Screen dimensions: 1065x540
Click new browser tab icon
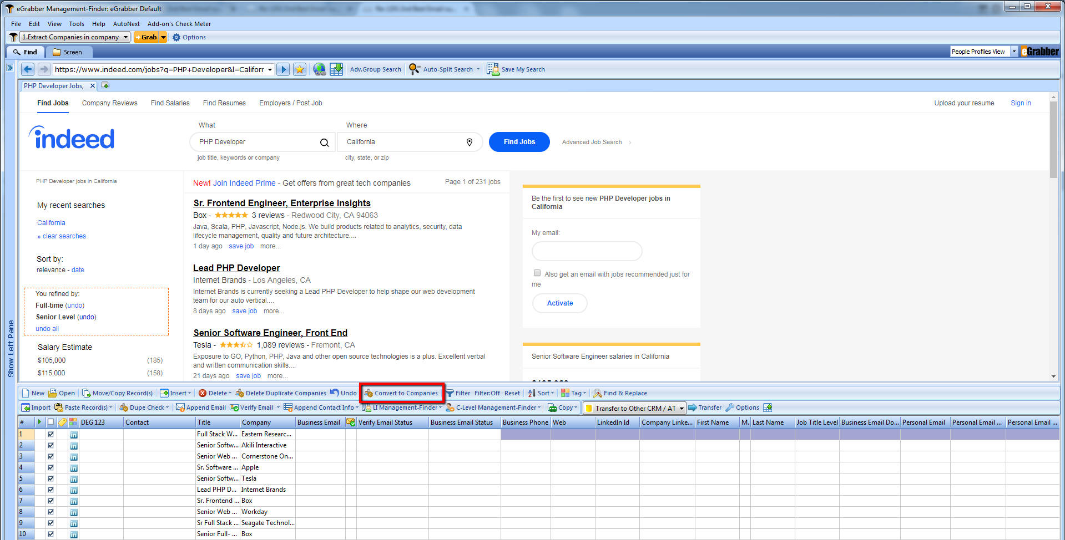click(105, 85)
